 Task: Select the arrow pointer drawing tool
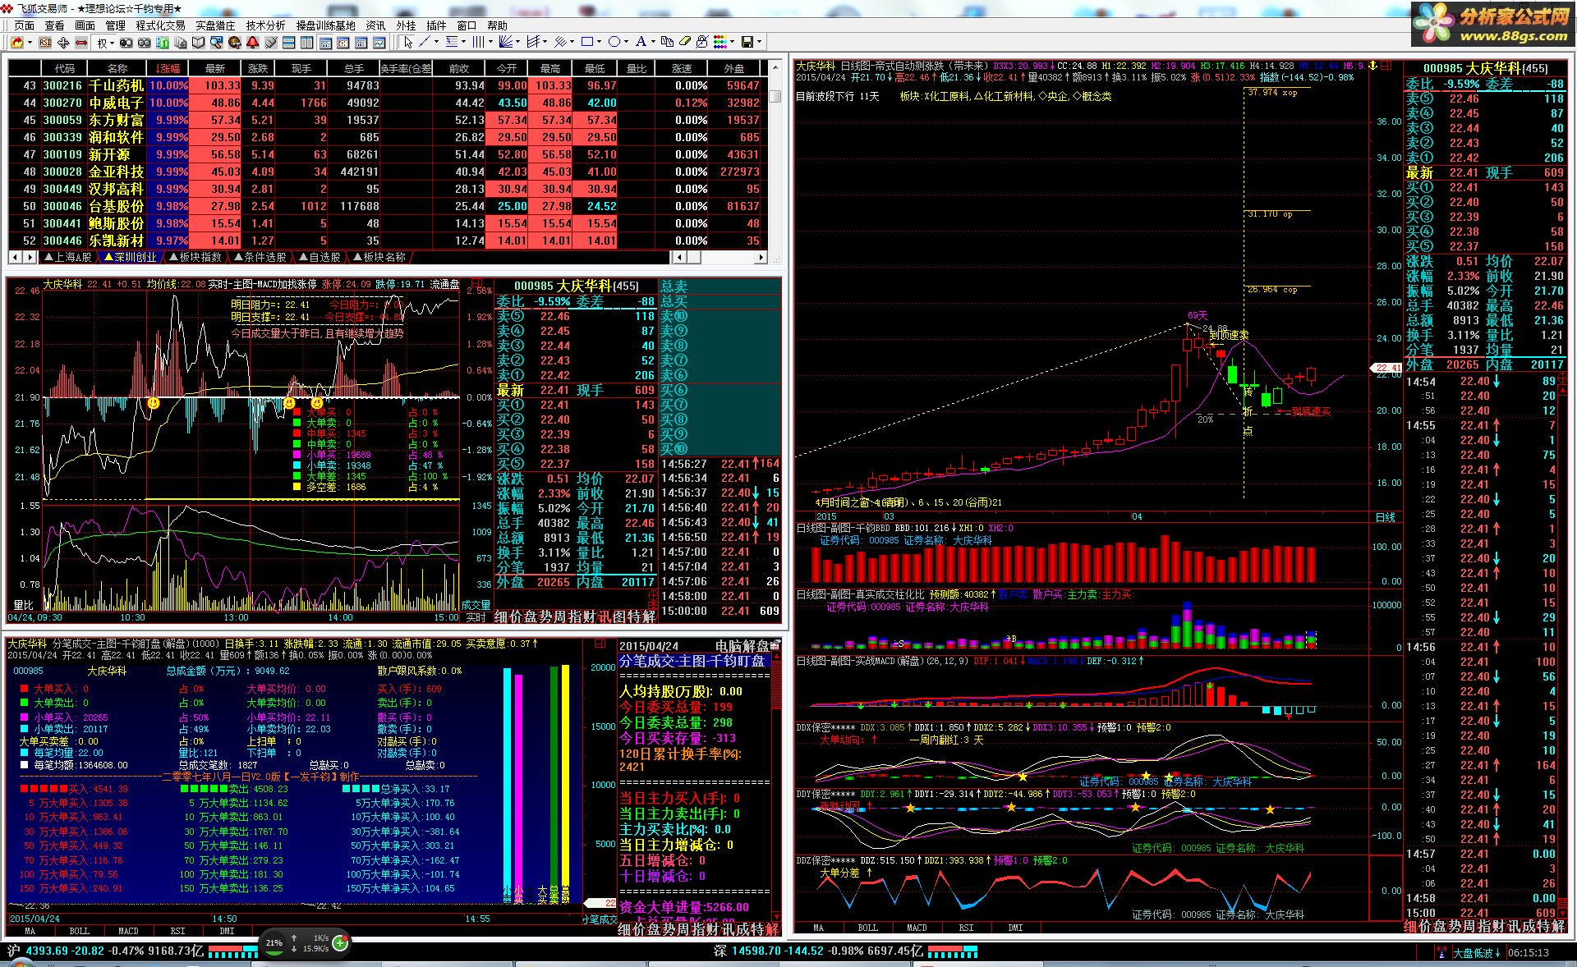[x=408, y=42]
